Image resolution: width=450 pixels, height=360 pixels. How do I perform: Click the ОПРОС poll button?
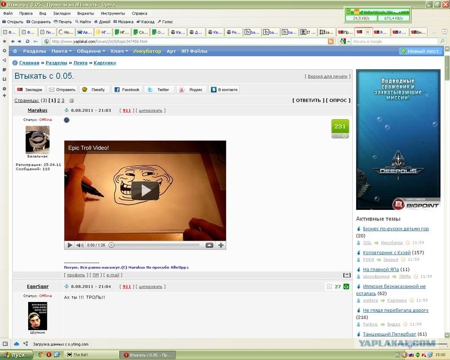click(x=338, y=101)
